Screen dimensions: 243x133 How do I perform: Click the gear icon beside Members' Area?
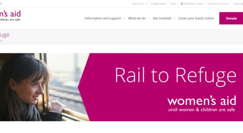click(182, 4)
